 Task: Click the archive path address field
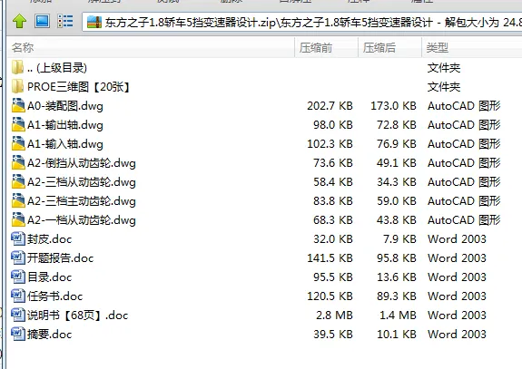[x=302, y=23]
